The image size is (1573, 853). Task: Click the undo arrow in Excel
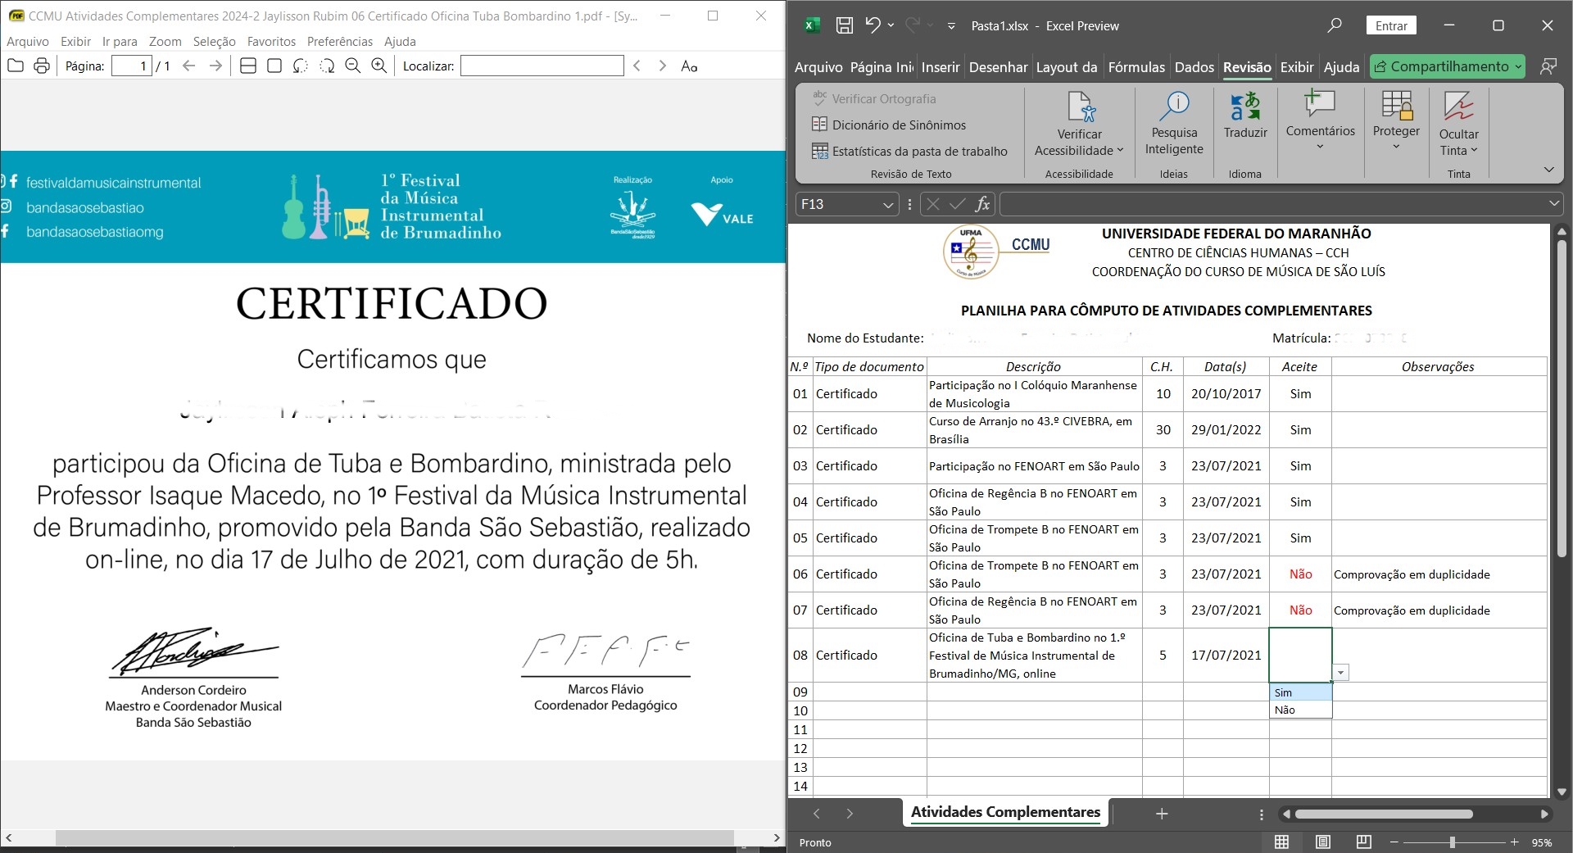[x=873, y=25]
